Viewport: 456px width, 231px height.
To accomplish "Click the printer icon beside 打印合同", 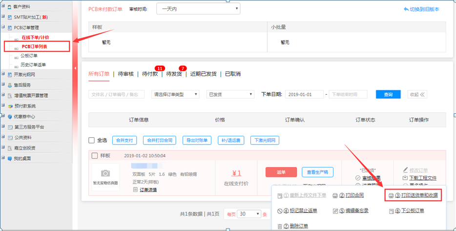I will tap(335, 196).
